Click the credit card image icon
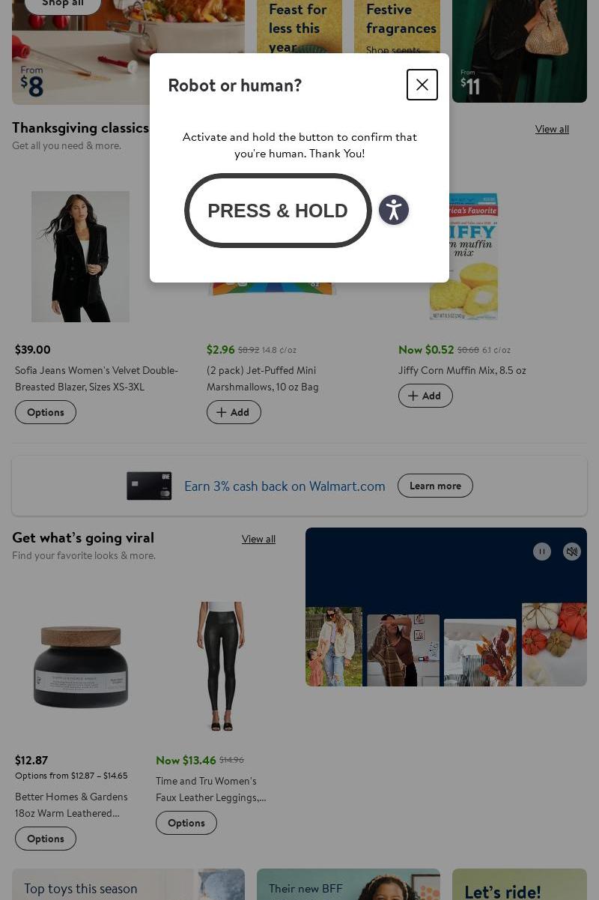Screen dimensions: 599x900 [x=149, y=486]
